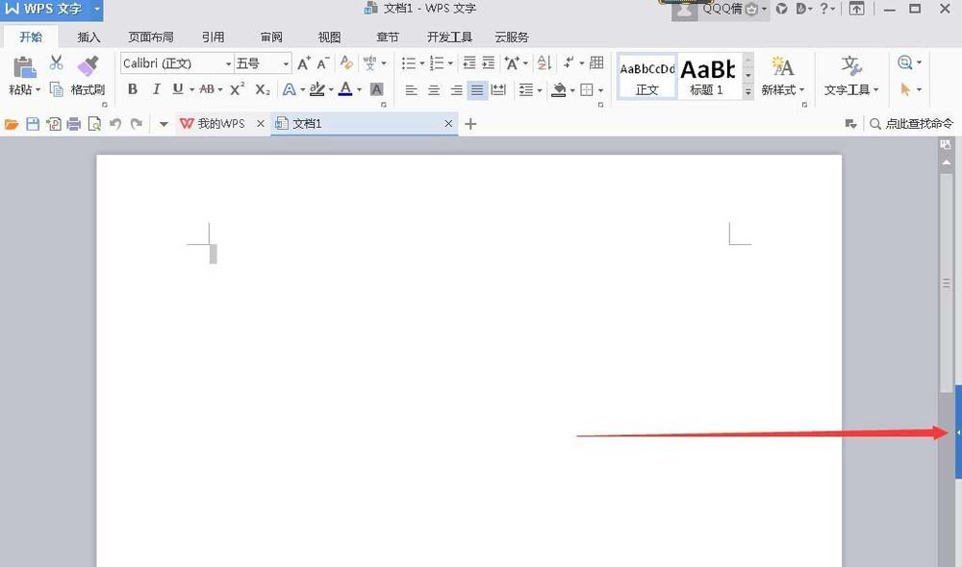Close the 文档1 tab

tap(448, 124)
